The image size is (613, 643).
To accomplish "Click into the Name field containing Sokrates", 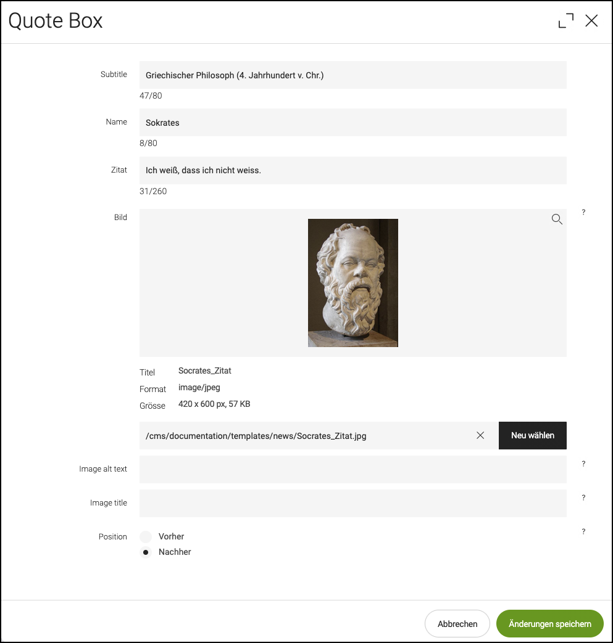I will 353,122.
